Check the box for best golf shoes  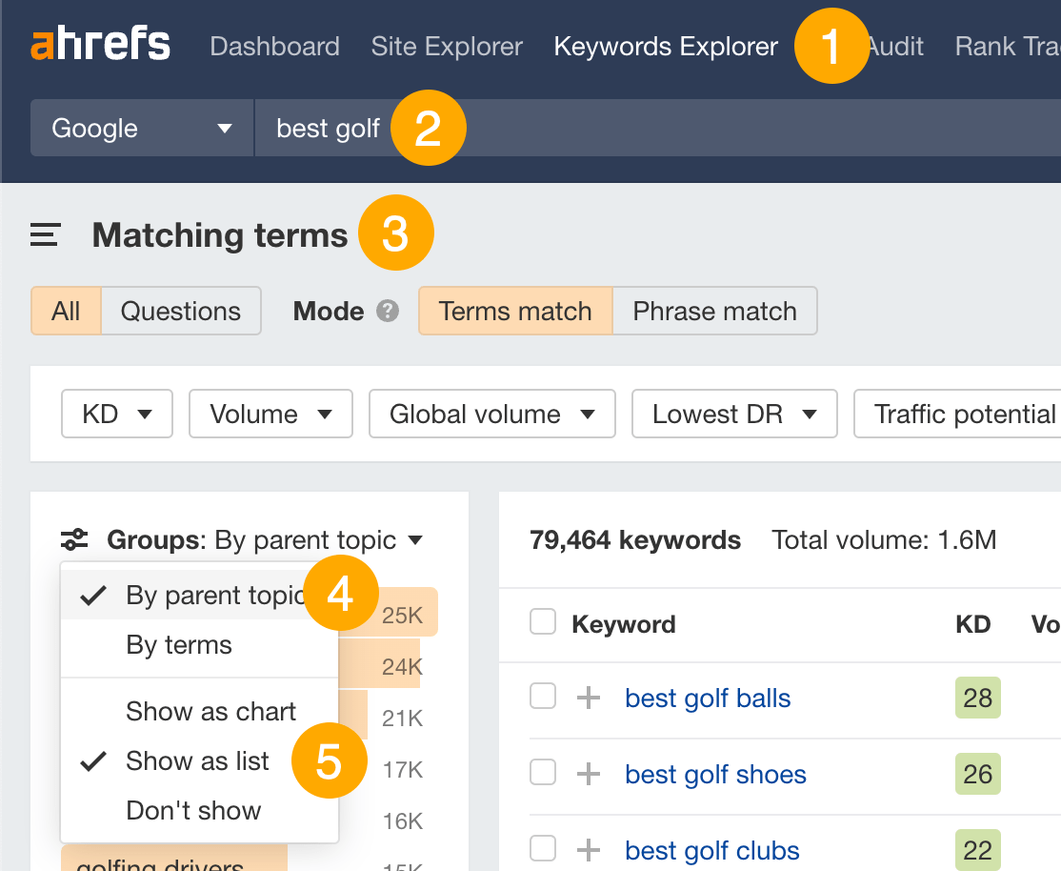(543, 772)
